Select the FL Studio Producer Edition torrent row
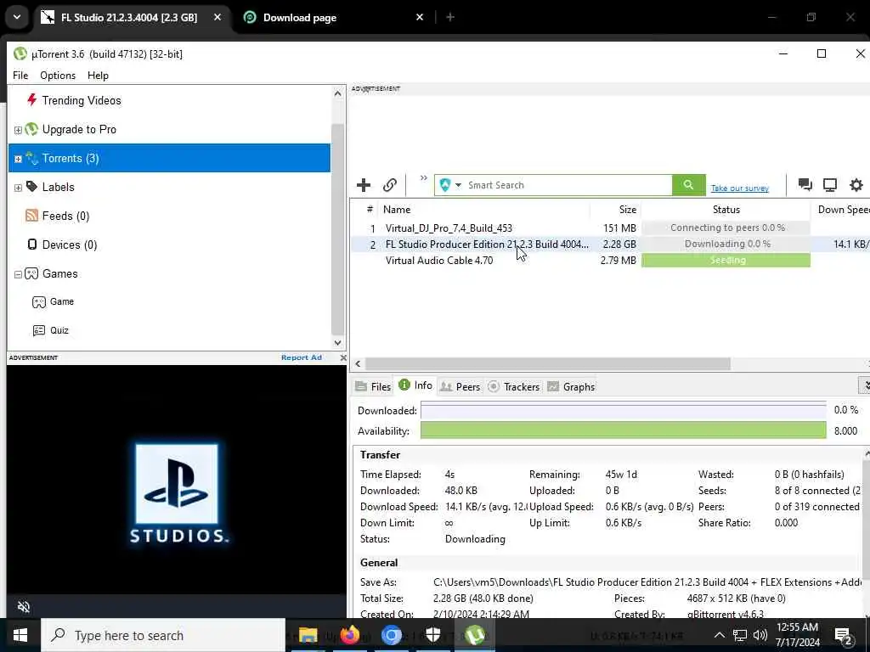Screen dimensions: 870x652 pyautogui.click(x=610, y=244)
